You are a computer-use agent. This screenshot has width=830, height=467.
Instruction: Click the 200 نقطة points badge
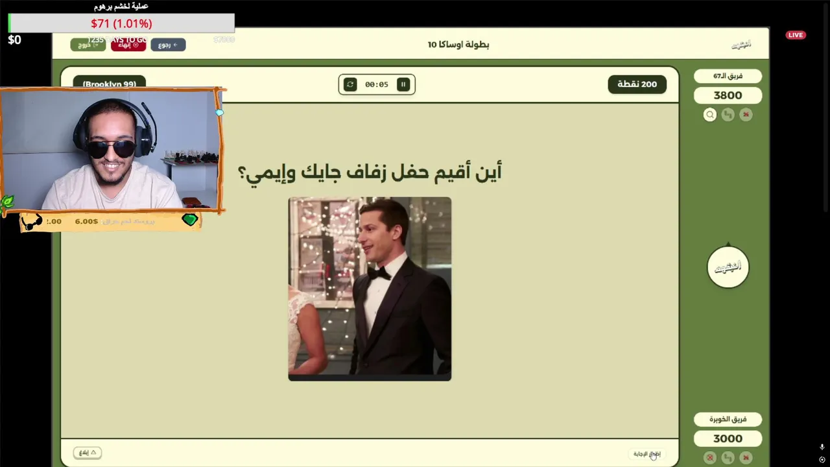tap(637, 84)
